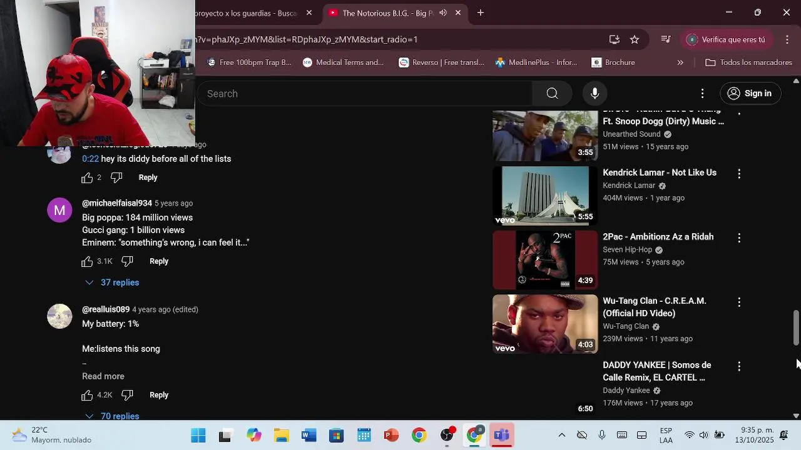The image size is (801, 450).
Task: Open Unearthed Sound channel name
Action: tap(631, 134)
